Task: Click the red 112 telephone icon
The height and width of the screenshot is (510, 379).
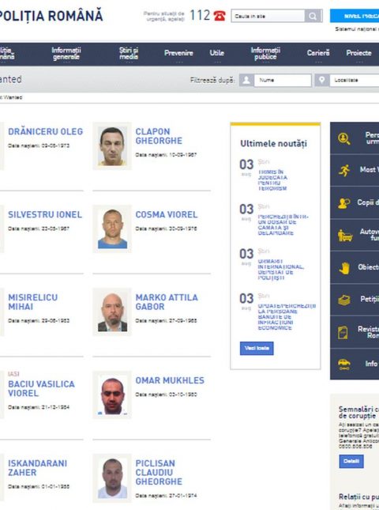Action: (x=220, y=16)
